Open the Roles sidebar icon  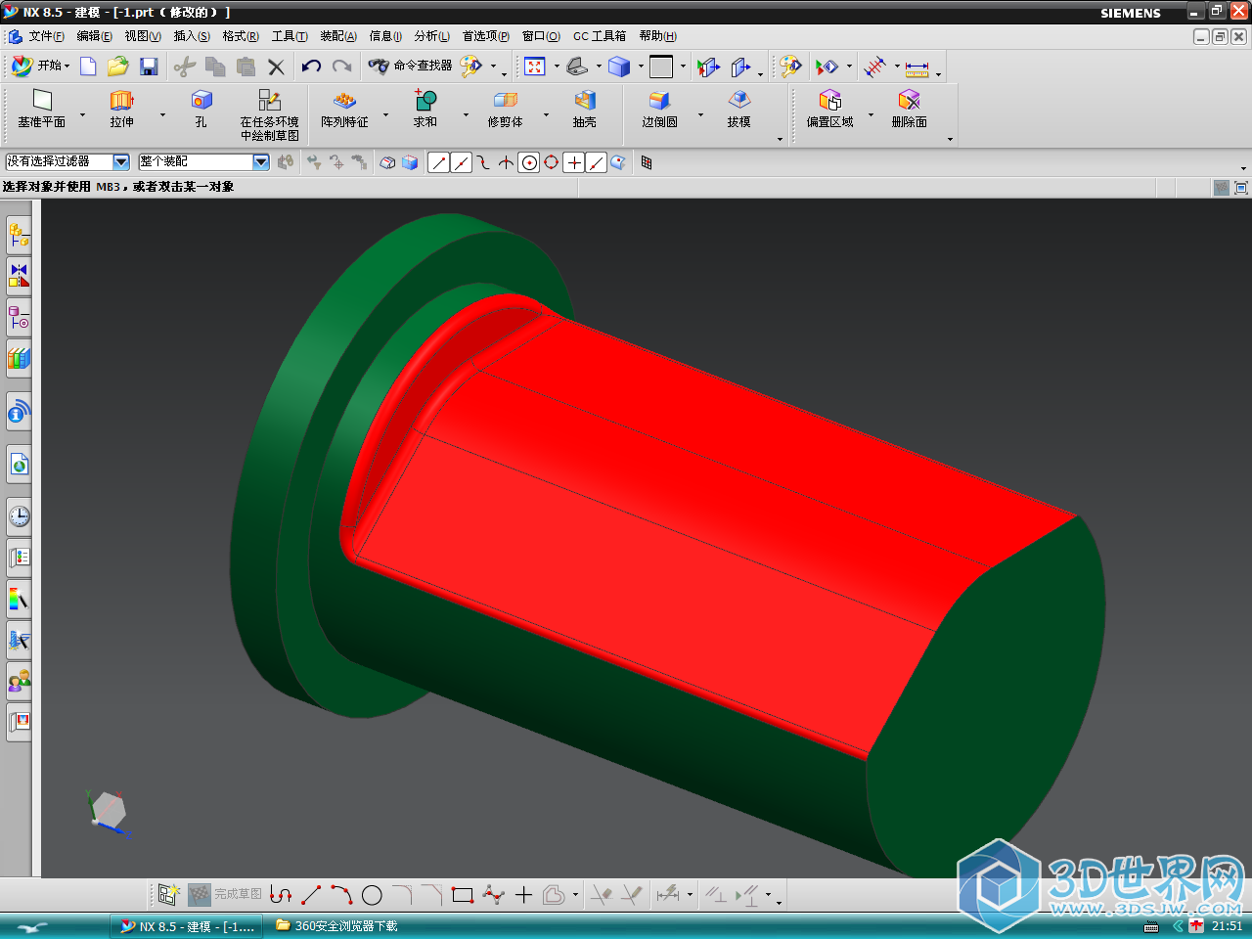(x=19, y=681)
